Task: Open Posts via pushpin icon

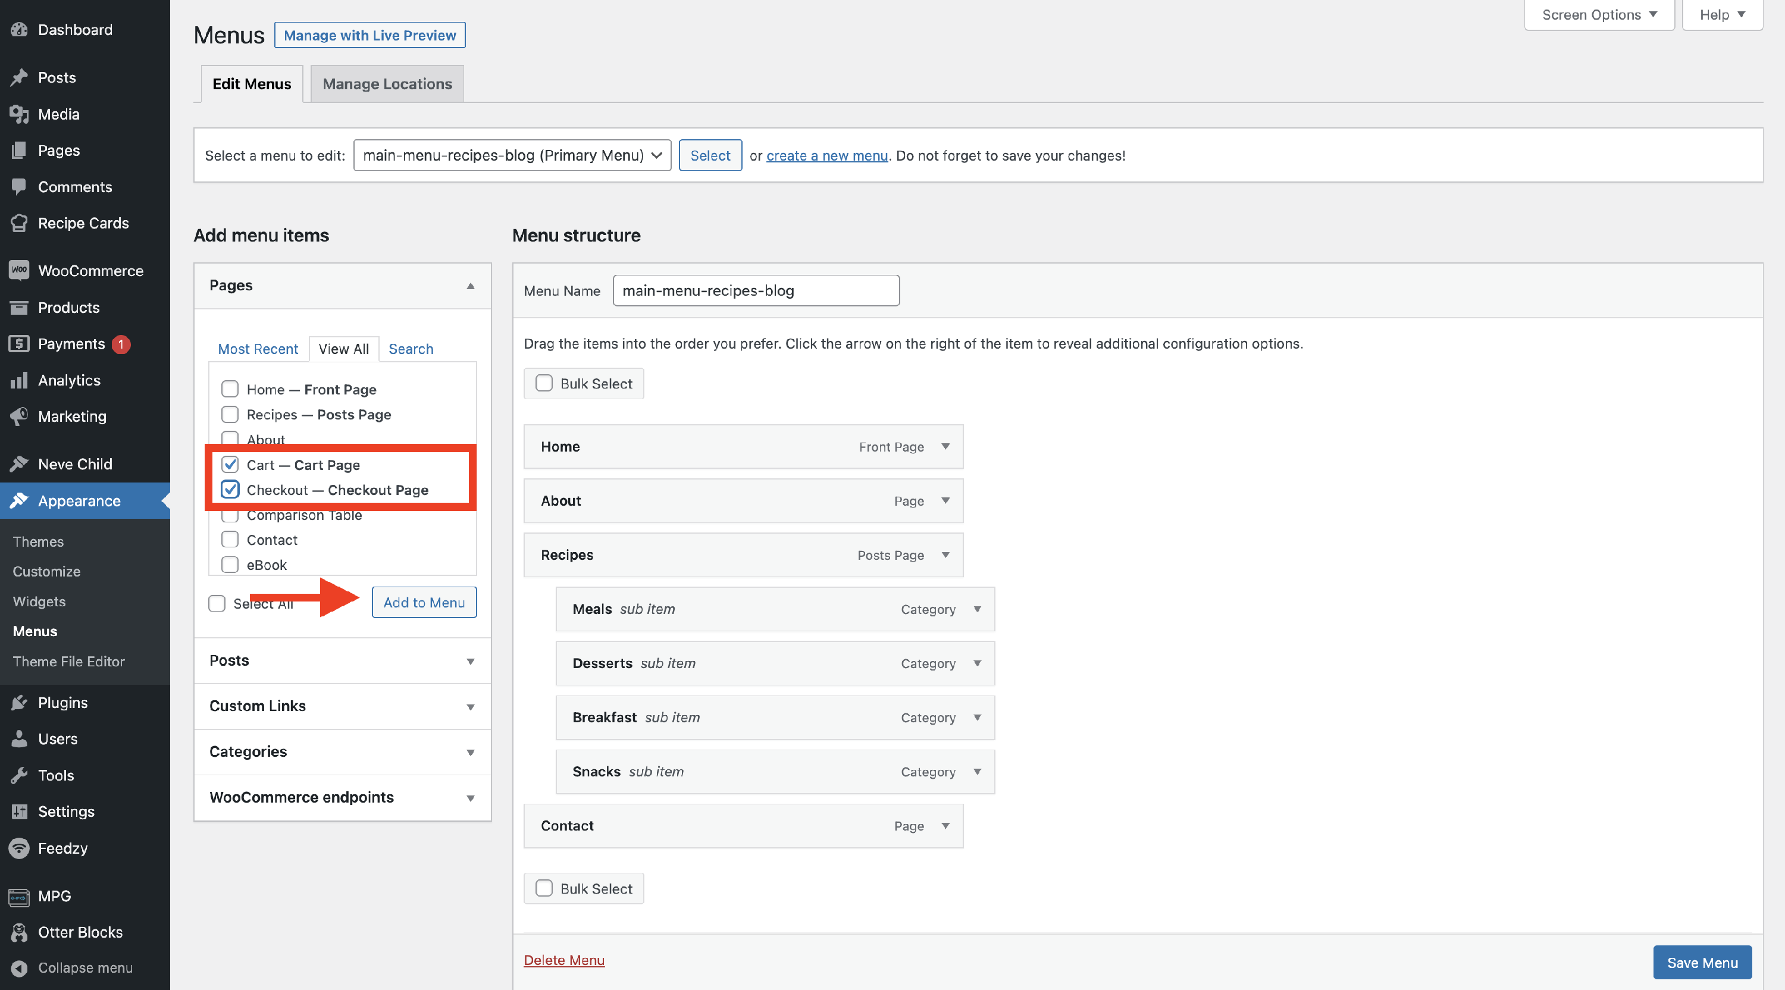Action: point(20,77)
